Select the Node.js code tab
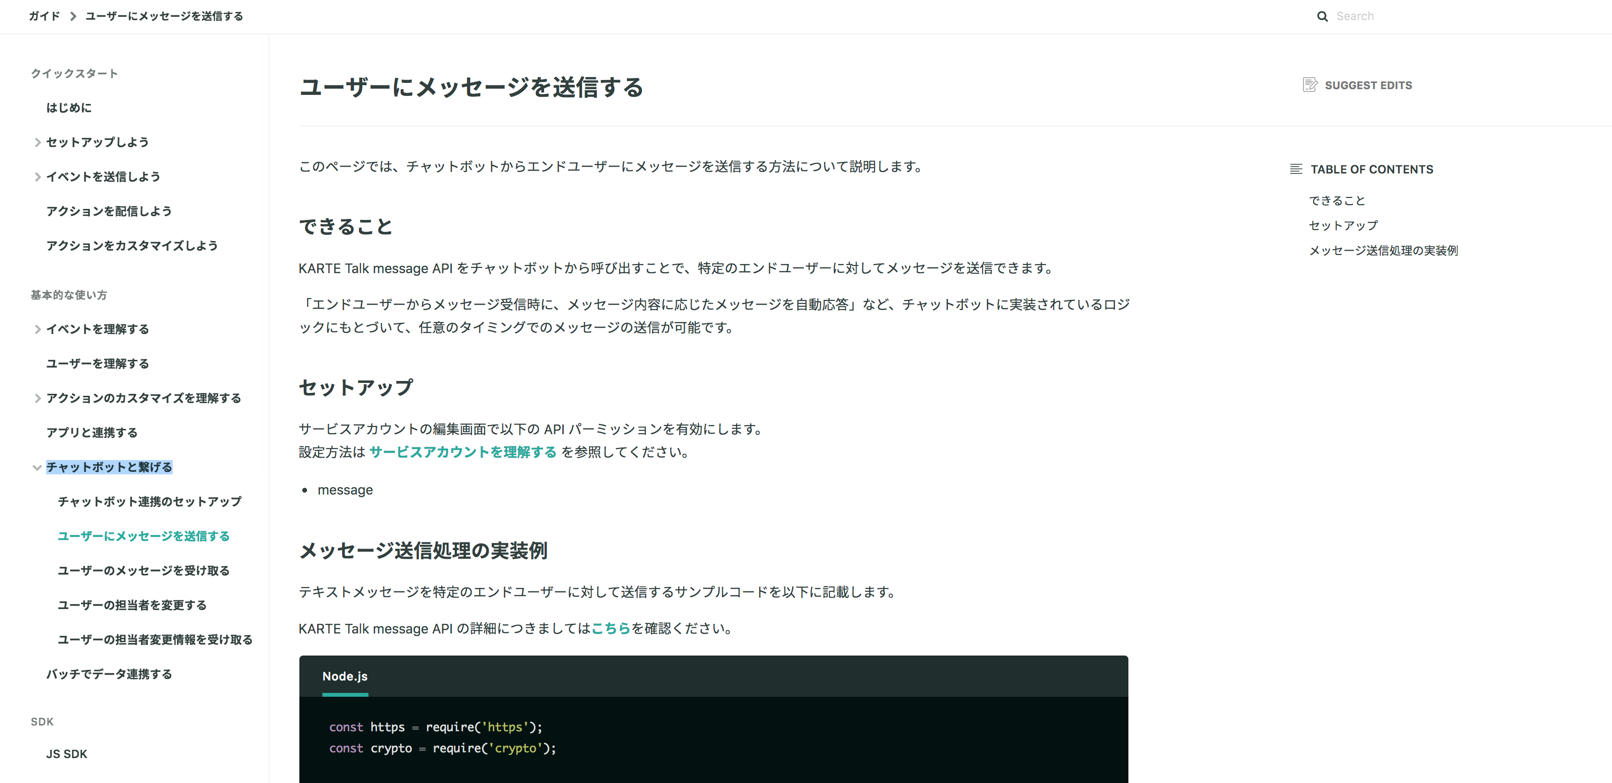Image resolution: width=1612 pixels, height=783 pixels. pos(345,676)
